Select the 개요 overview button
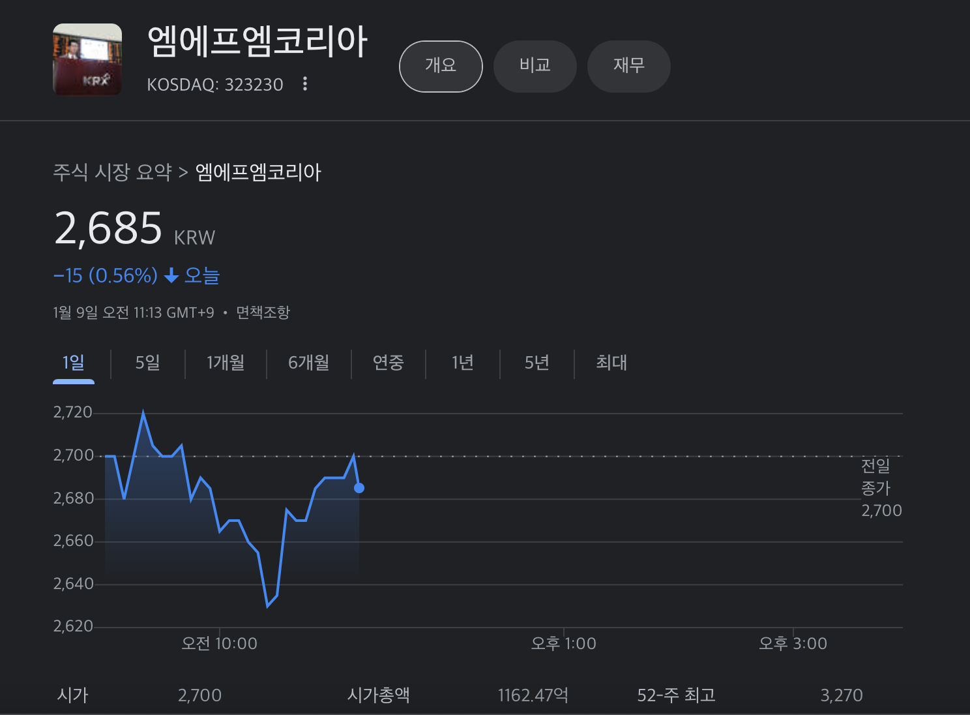This screenshot has height=715, width=970. click(441, 66)
